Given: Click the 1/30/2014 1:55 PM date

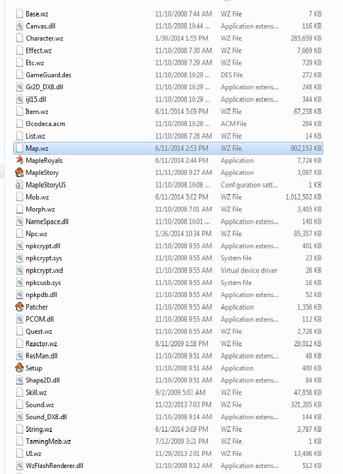Looking at the screenshot, I should coord(181,38).
